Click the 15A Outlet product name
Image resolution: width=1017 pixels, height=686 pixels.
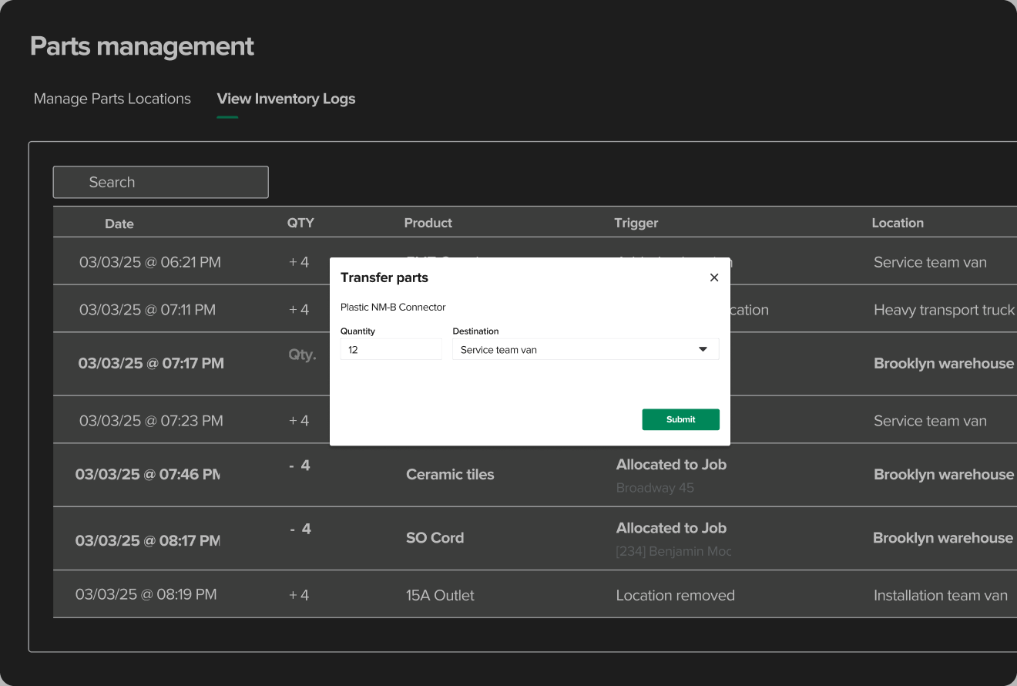(x=440, y=594)
